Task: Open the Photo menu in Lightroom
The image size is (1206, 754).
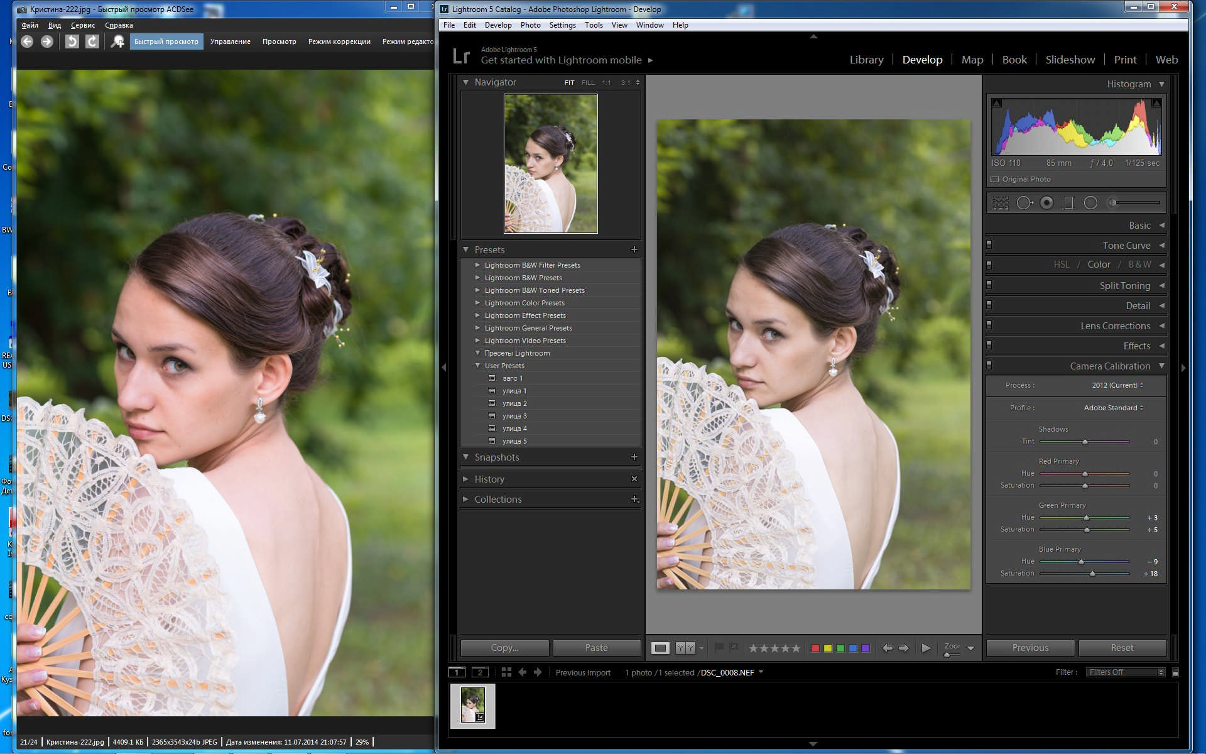Action: point(530,25)
